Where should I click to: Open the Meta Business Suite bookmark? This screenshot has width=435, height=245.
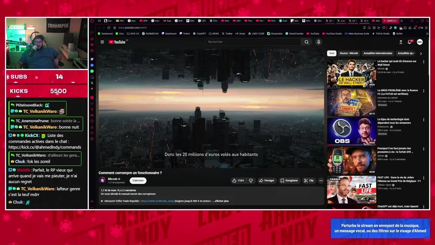(x=357, y=34)
